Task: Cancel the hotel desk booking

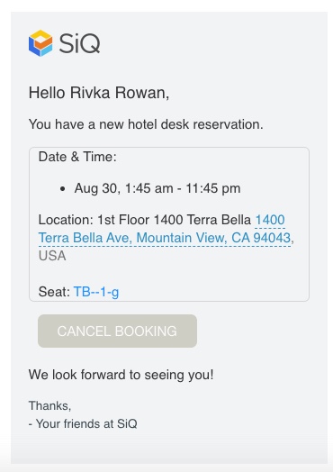Action: pyautogui.click(x=117, y=331)
